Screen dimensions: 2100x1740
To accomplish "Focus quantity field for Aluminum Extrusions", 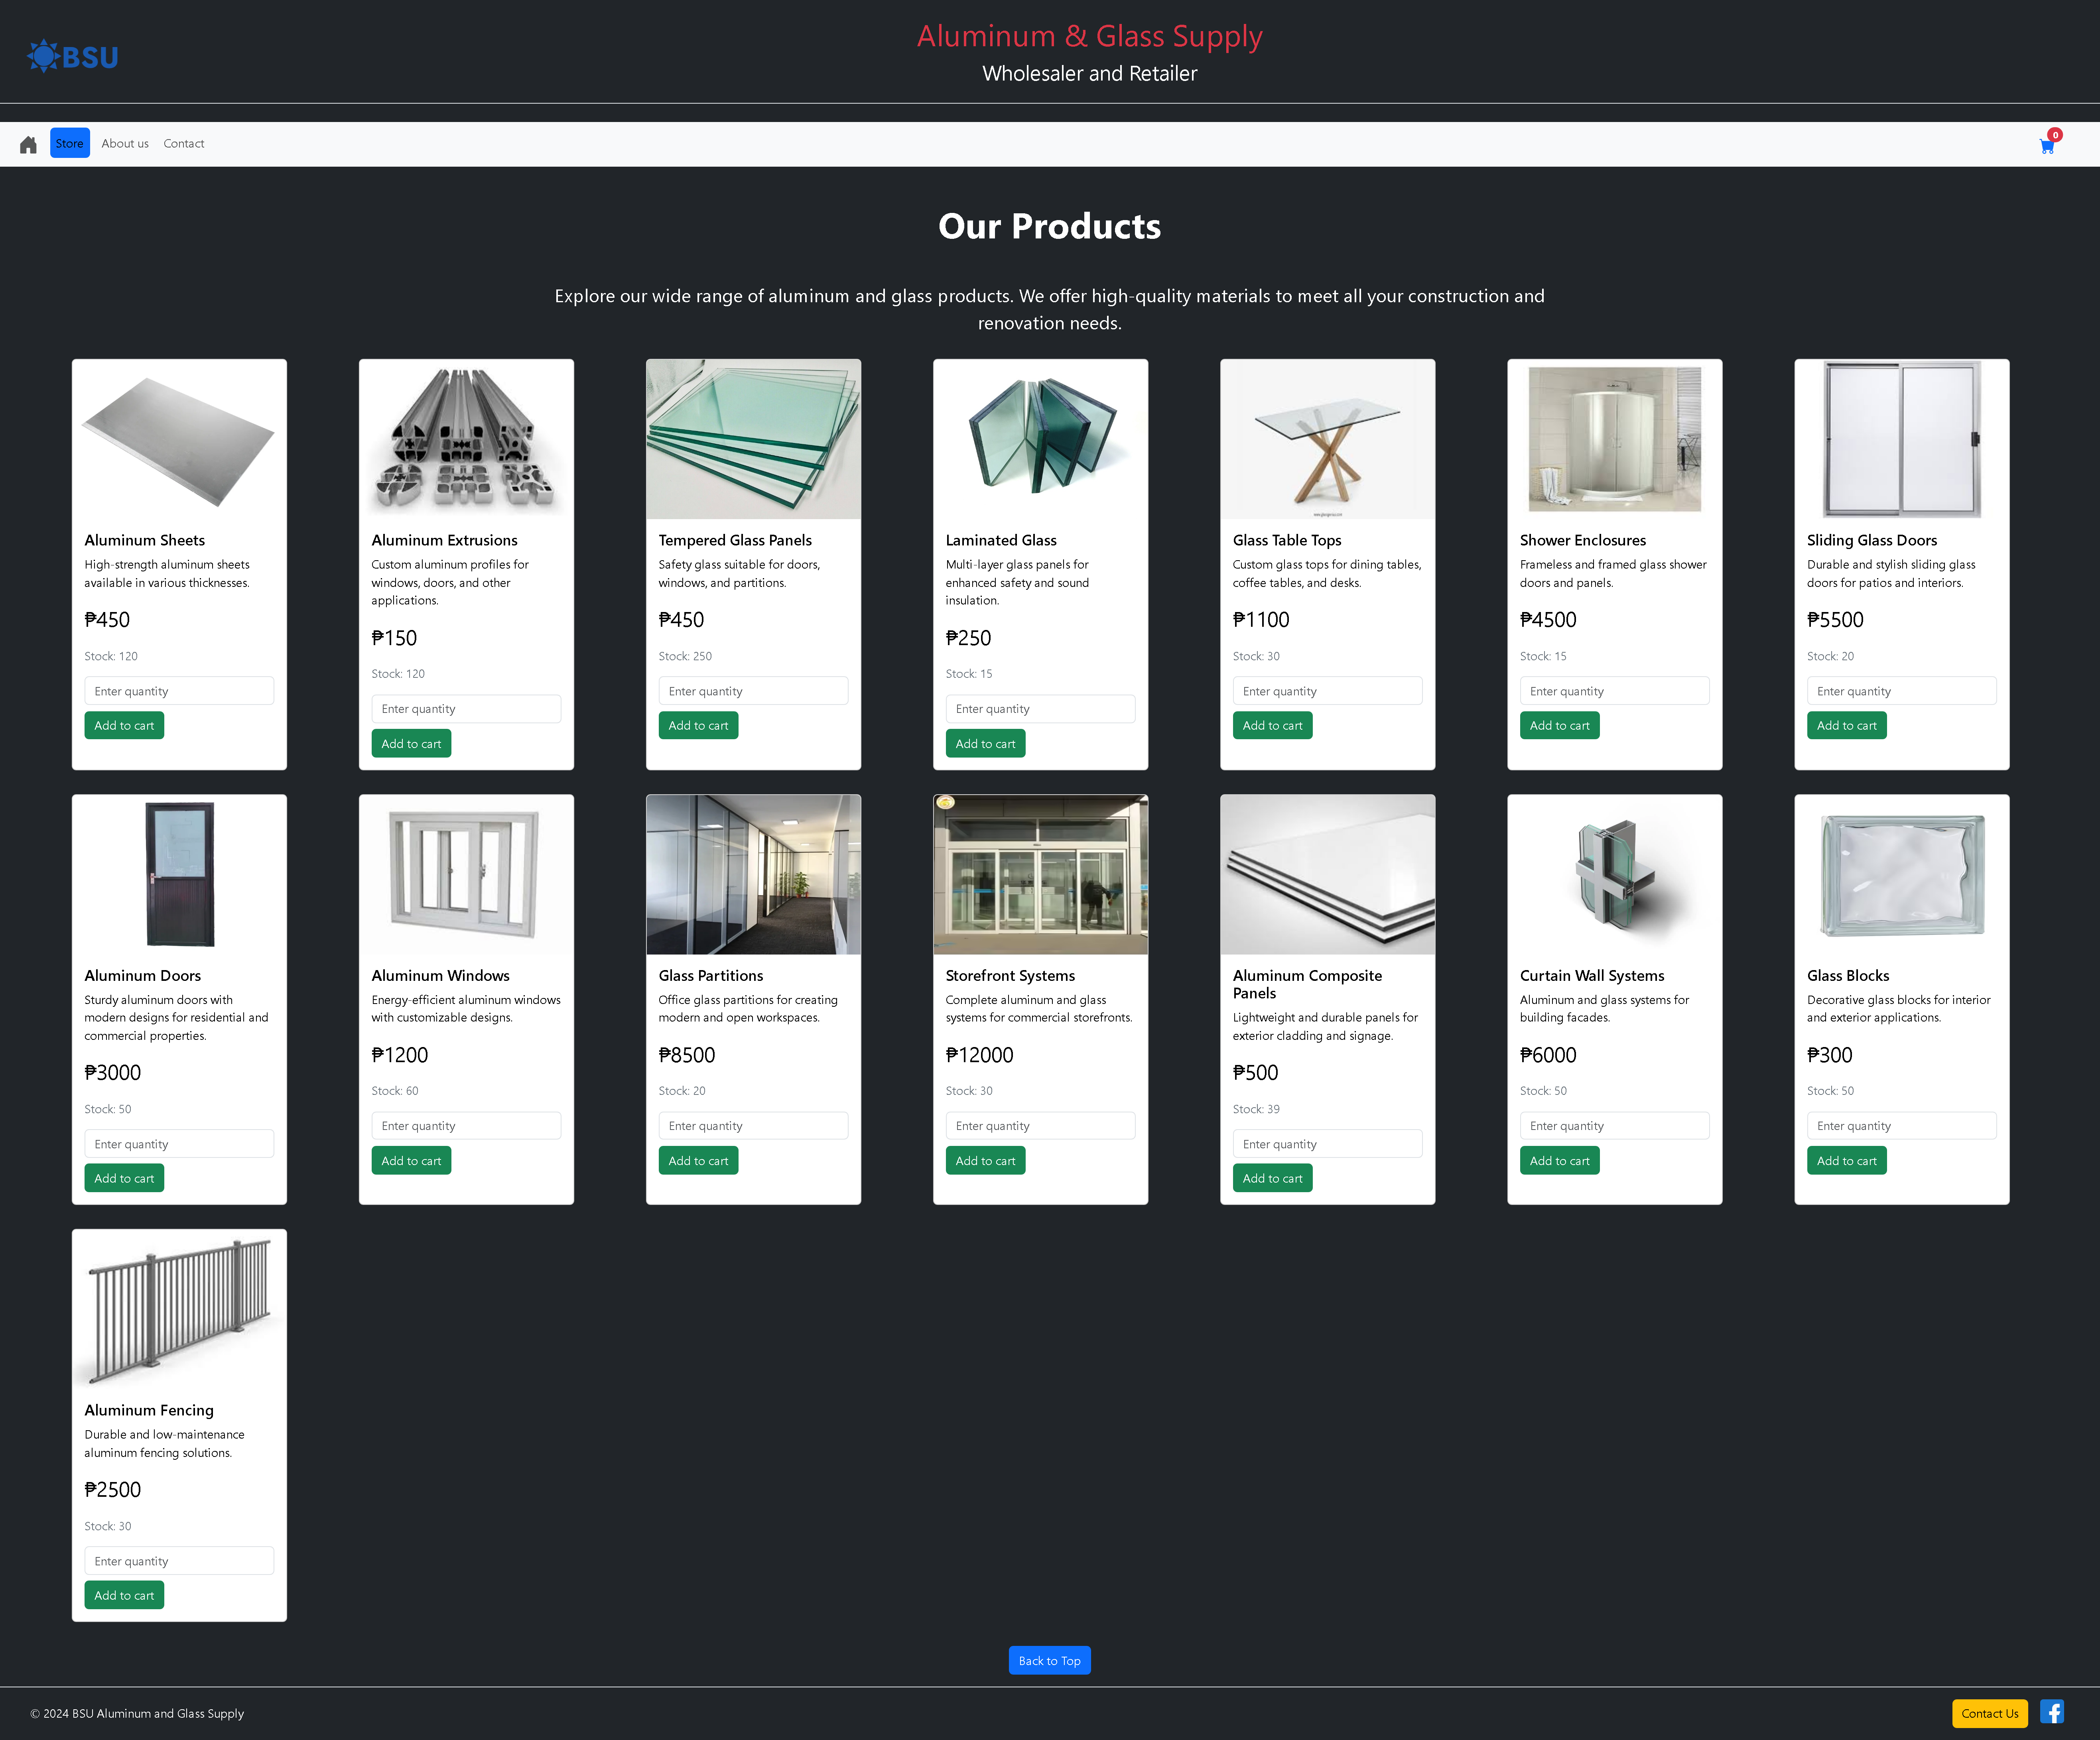I will point(466,709).
